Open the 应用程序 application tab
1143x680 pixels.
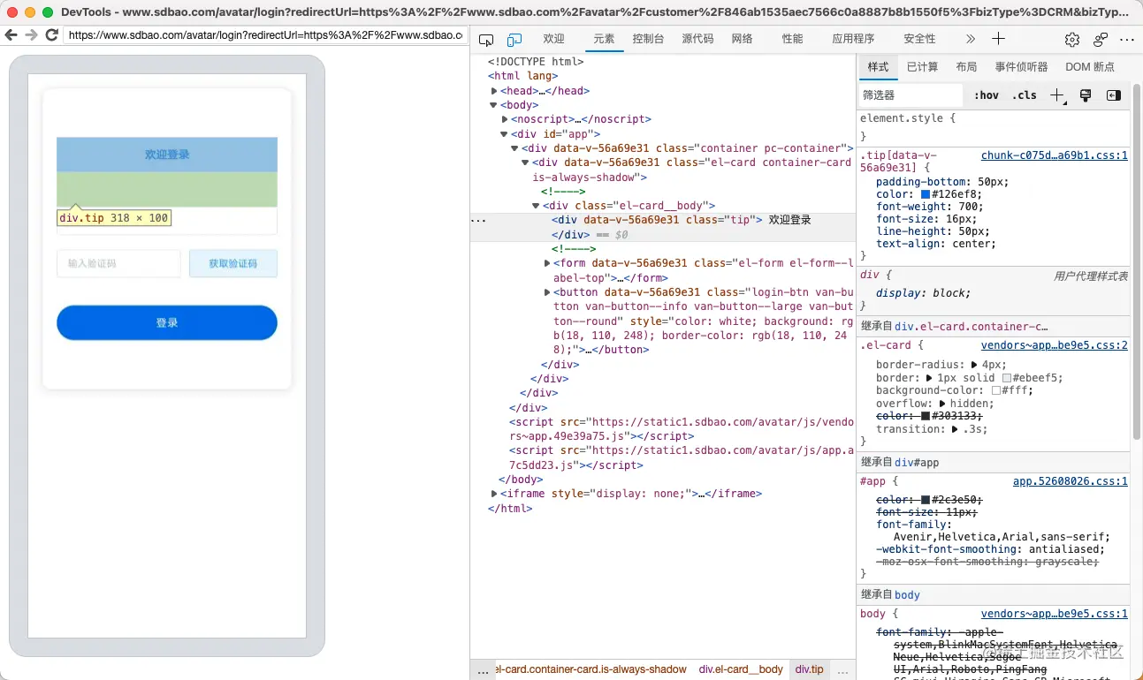(853, 40)
